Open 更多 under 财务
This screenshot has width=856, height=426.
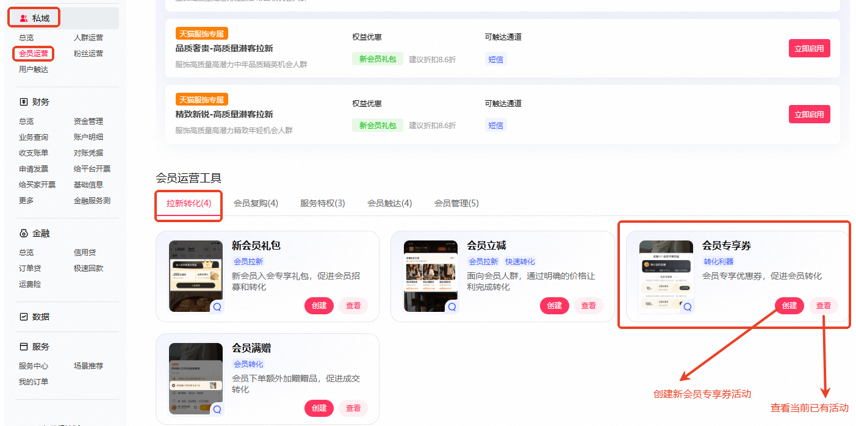coord(26,201)
